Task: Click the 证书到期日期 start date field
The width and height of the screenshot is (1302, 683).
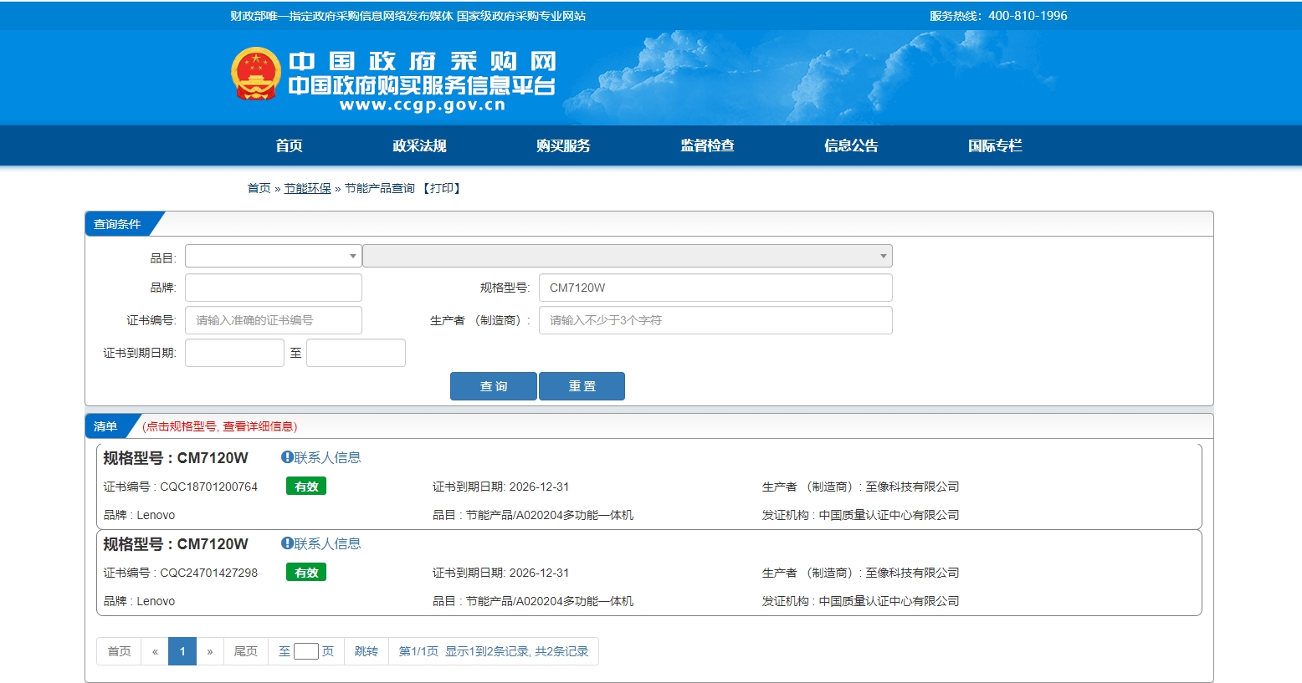Action: click(x=234, y=353)
